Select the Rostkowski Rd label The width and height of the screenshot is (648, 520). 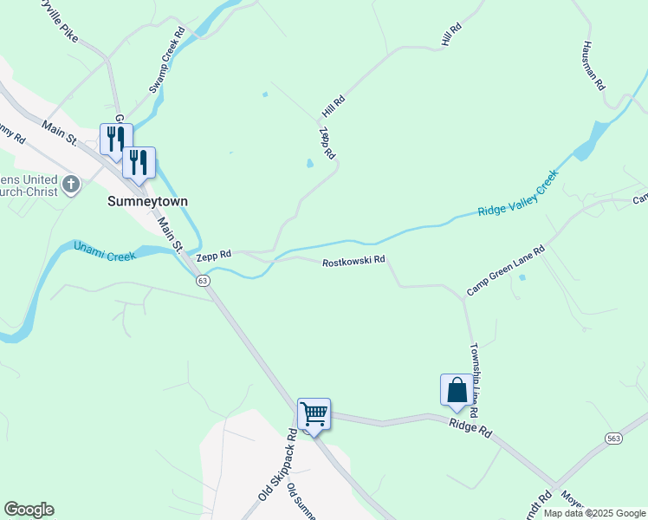(x=353, y=261)
